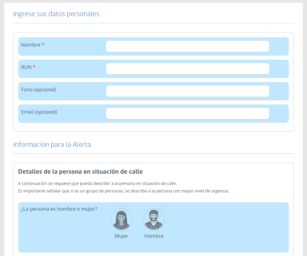Click the red asterisk beside Nombre
Screen dimensions: 307x256
click(43, 45)
